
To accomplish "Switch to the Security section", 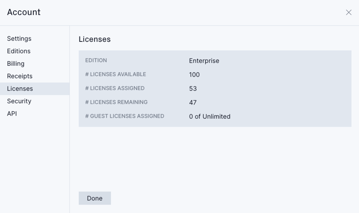I will point(19,101).
